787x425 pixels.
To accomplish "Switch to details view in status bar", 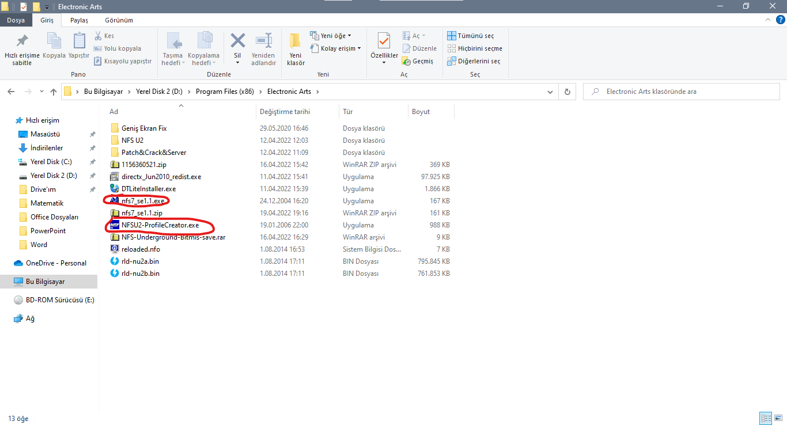I will click(766, 419).
